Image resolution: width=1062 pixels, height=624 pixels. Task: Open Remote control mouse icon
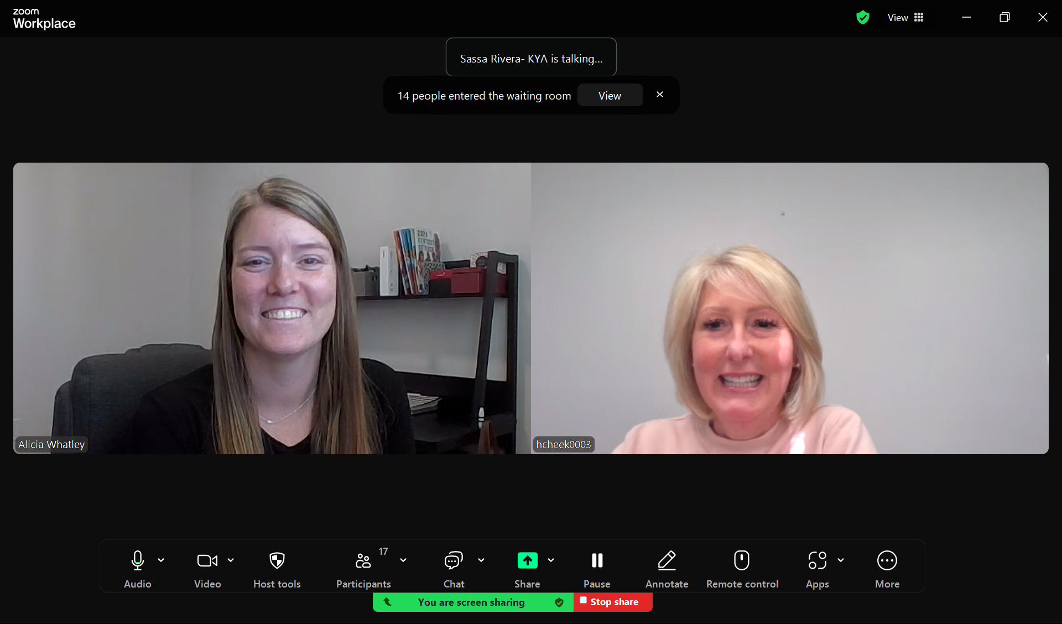[742, 561]
